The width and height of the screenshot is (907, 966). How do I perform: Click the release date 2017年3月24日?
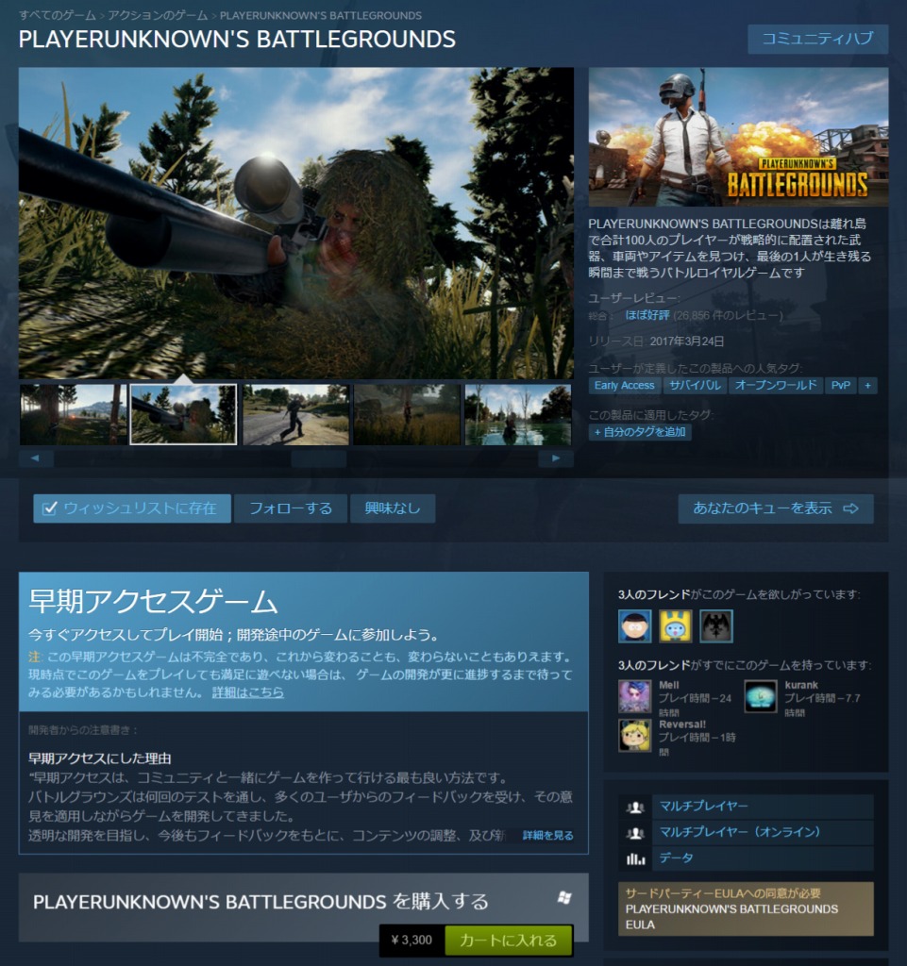(x=686, y=341)
